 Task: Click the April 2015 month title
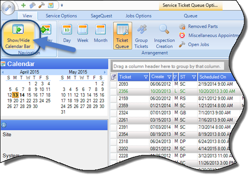click(29, 72)
